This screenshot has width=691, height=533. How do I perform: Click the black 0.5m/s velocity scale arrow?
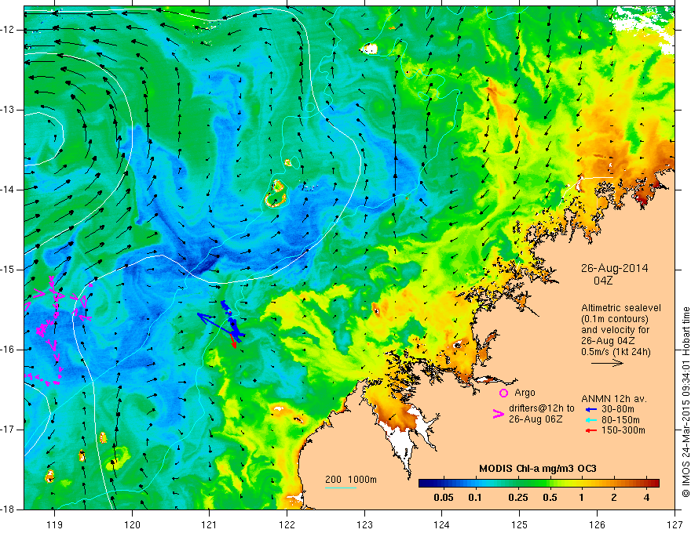[607, 363]
